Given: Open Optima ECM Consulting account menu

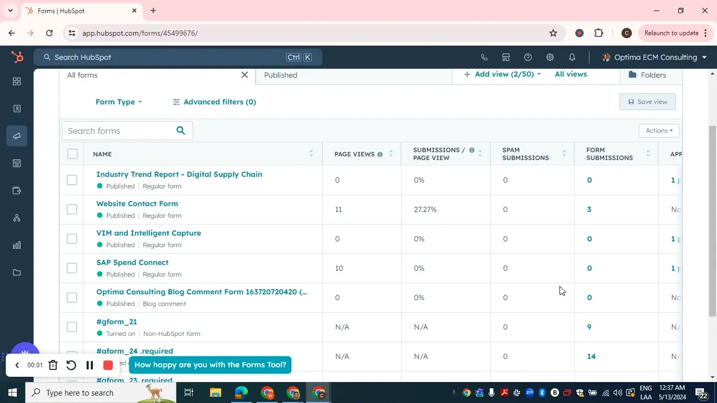Looking at the screenshot, I should pyautogui.click(x=655, y=57).
